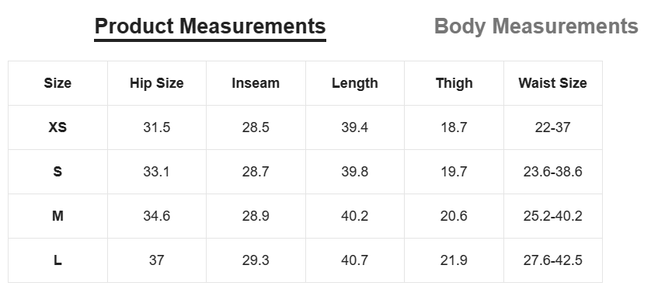The width and height of the screenshot is (665, 293).
Task: Click the M length value 40.2
Action: pyautogui.click(x=354, y=216)
